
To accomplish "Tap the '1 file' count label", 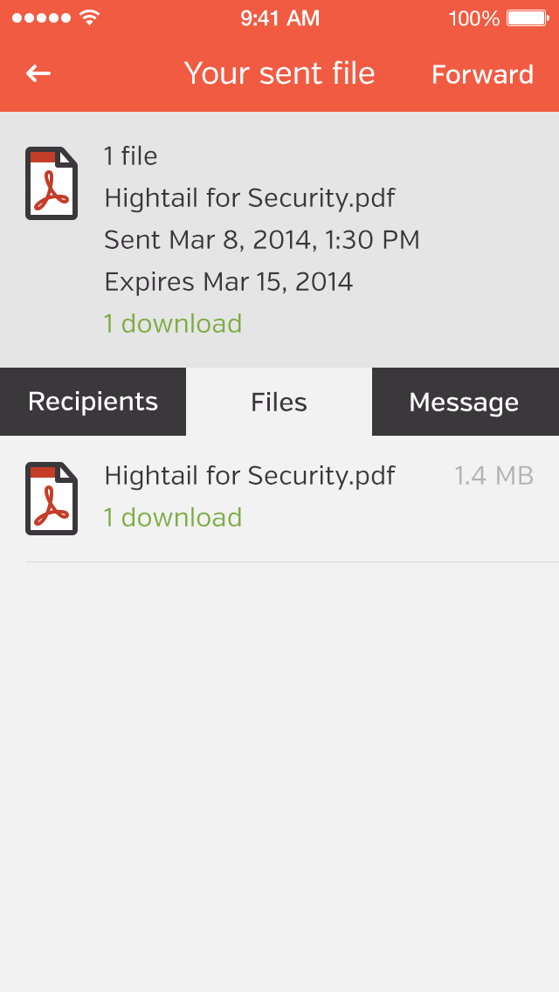I will click(131, 156).
